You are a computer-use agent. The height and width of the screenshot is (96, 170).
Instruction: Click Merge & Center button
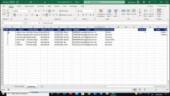click(66, 15)
